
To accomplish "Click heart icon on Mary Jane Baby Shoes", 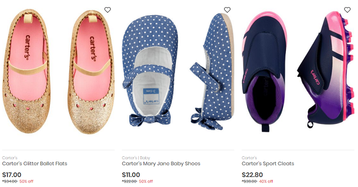I will (x=227, y=10).
